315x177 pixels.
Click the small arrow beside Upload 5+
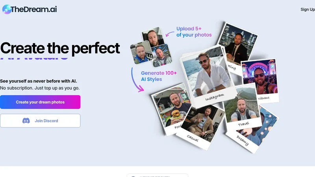[170, 34]
